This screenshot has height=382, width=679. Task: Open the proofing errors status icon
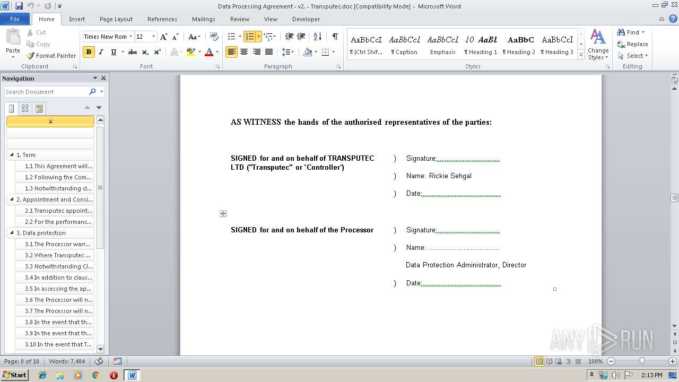coord(98,361)
